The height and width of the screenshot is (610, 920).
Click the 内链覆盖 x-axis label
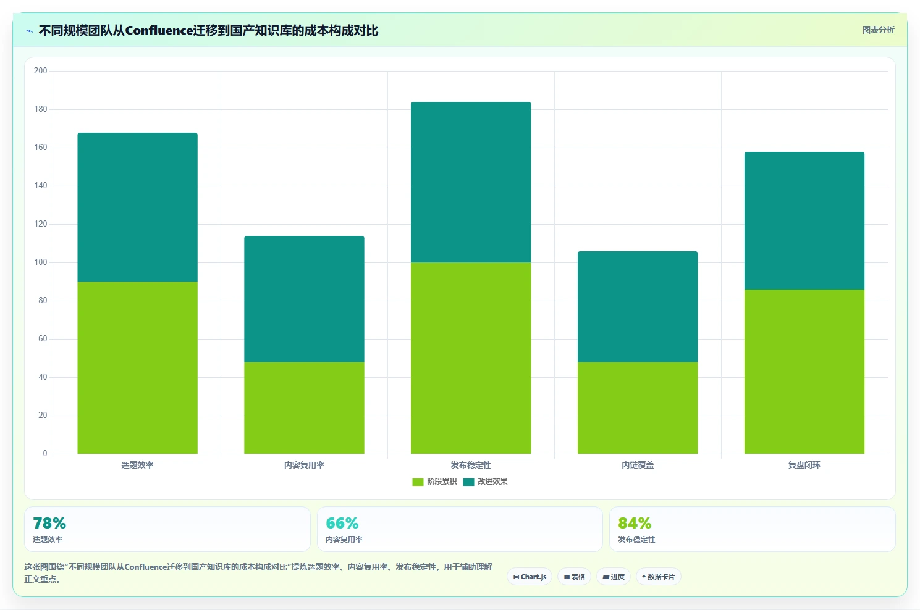638,465
